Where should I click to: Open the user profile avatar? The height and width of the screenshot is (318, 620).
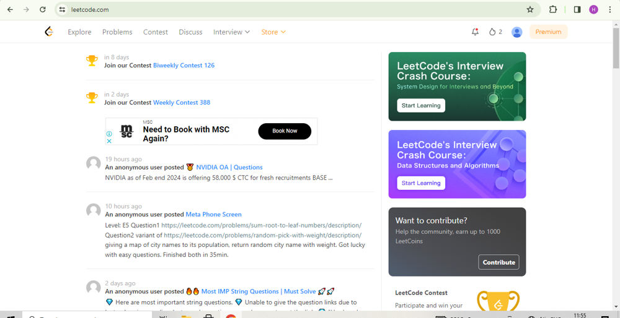point(516,32)
